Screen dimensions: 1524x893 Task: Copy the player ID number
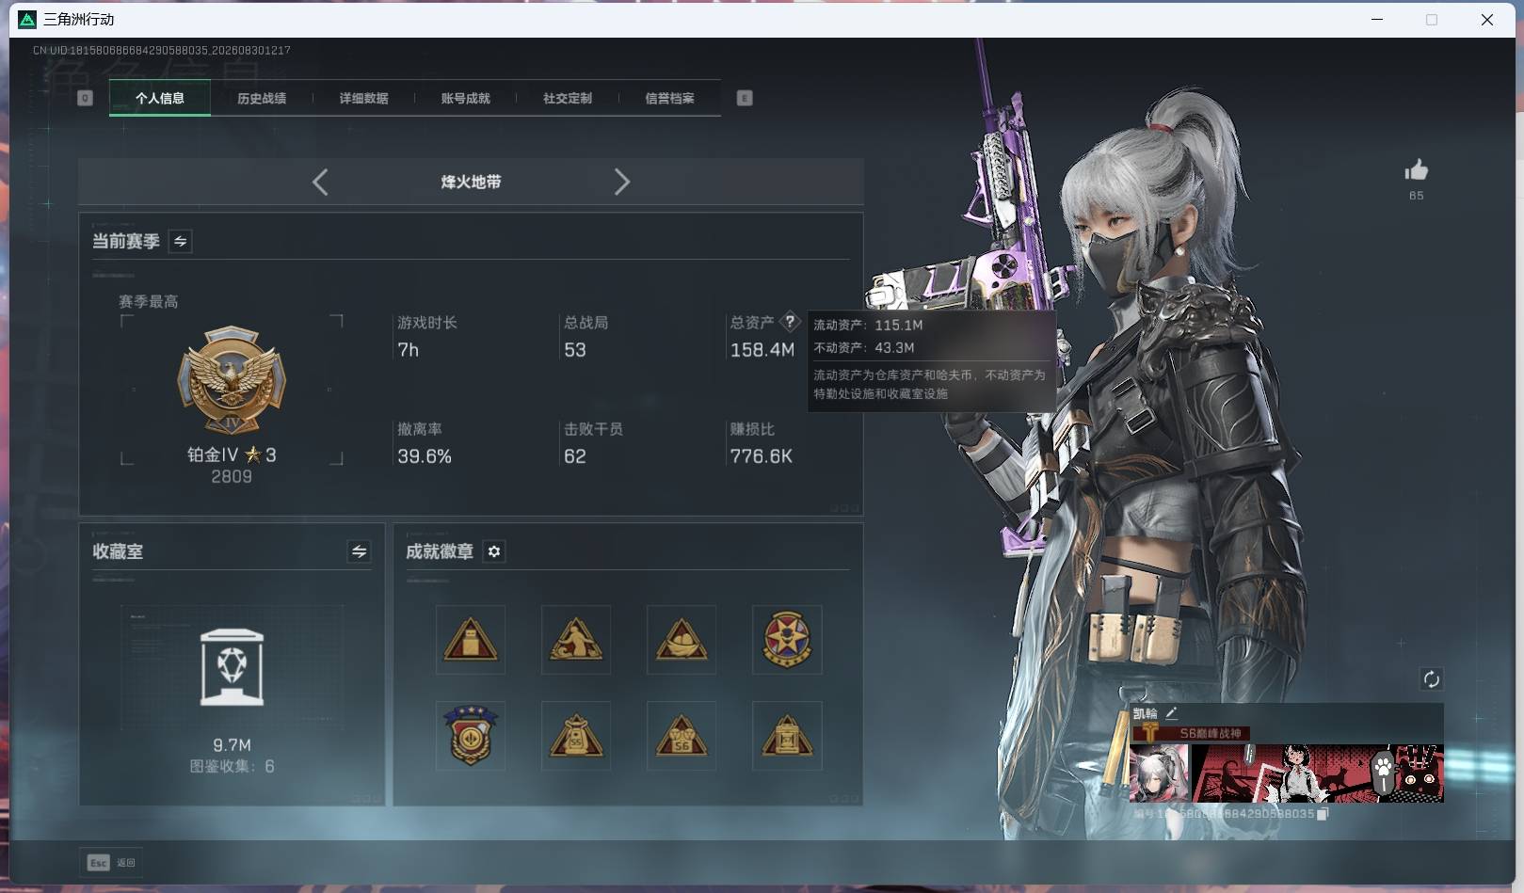[x=1322, y=814]
